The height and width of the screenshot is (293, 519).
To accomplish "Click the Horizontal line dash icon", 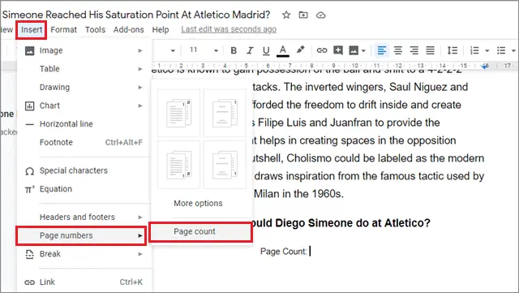I will click(29, 125).
